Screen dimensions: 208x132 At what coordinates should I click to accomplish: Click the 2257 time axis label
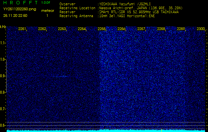click(141, 29)
